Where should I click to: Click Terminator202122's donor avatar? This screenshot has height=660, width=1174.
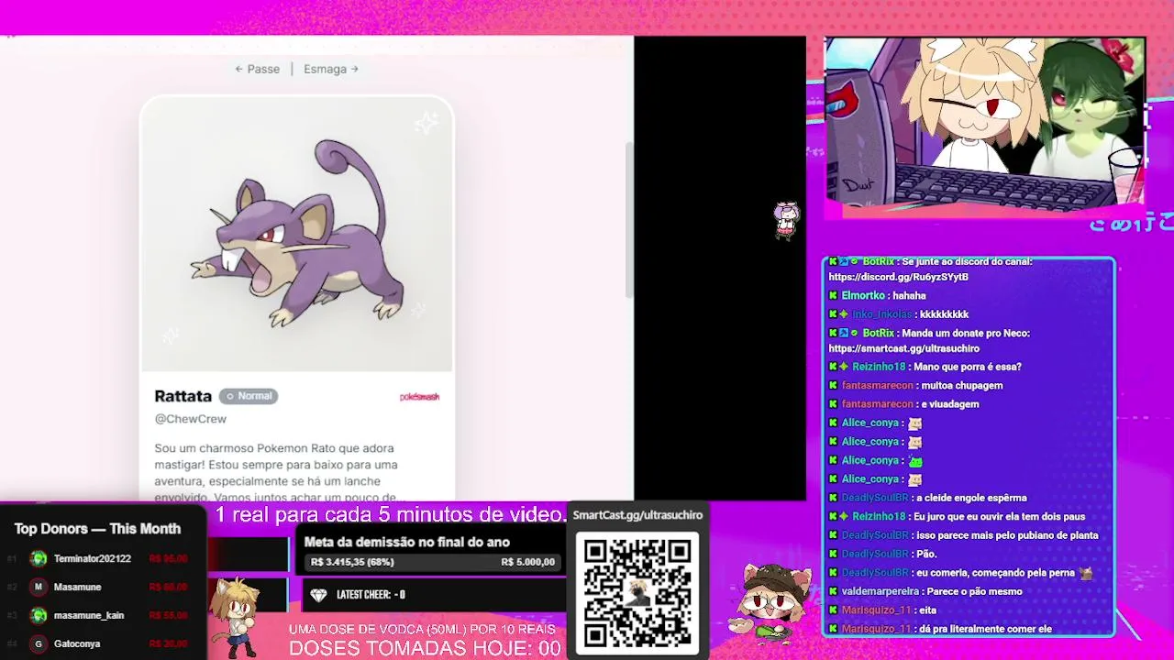point(39,558)
